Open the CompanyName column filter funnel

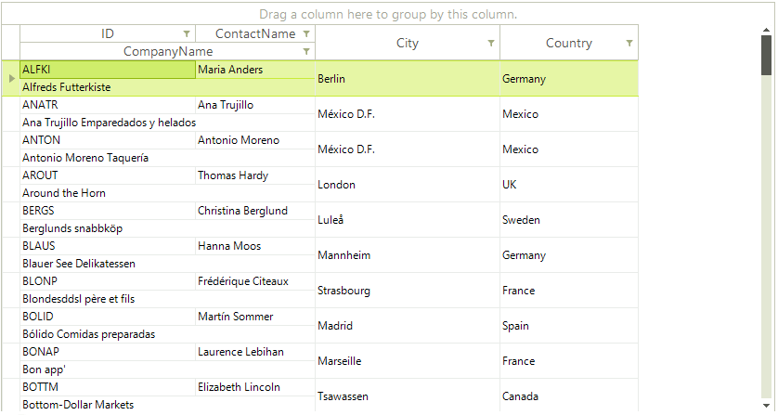coord(306,52)
